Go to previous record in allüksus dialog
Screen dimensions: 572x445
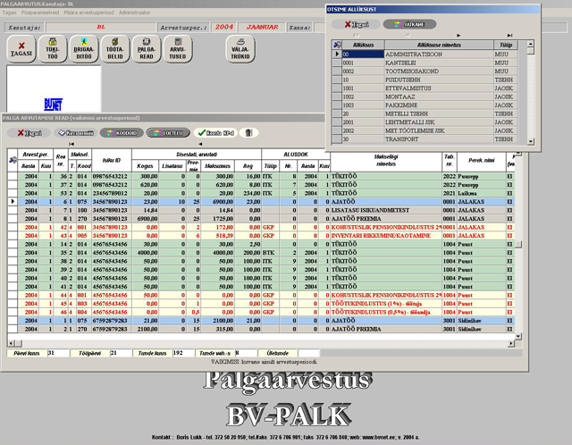point(408,36)
